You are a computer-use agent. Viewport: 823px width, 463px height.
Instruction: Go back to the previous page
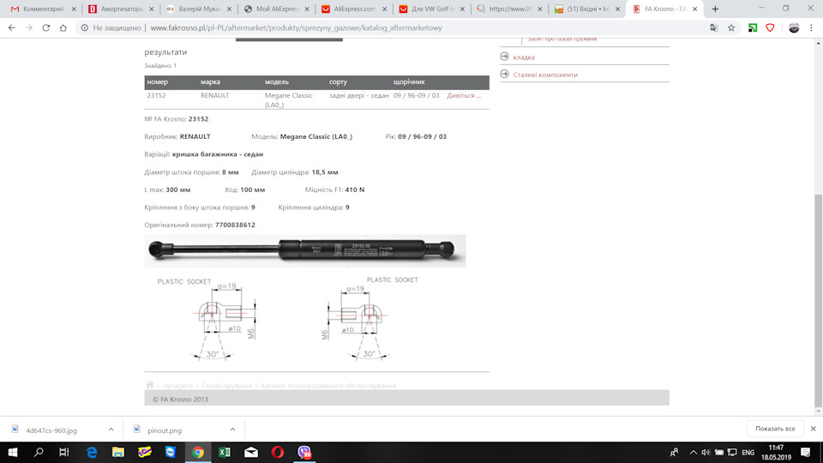(x=11, y=27)
